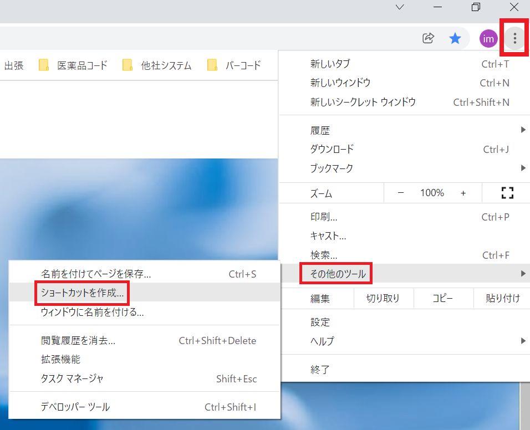Expand the ヘルプ submenu

pos(405,341)
